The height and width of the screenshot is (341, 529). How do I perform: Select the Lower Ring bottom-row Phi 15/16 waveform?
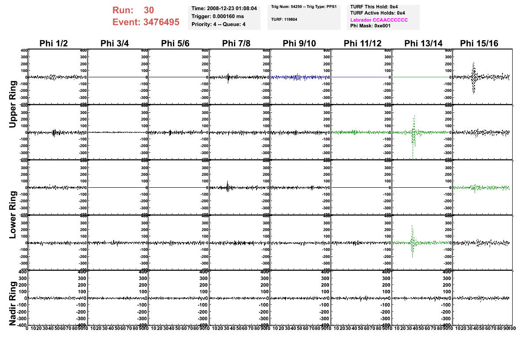483,242
